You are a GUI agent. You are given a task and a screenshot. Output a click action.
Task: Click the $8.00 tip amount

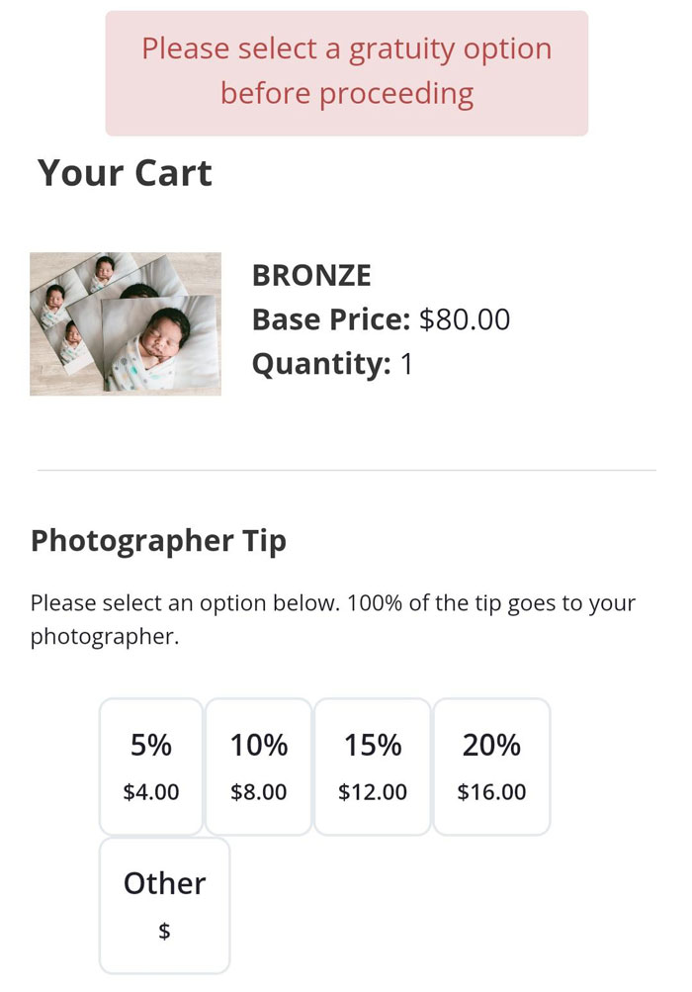pos(259,792)
